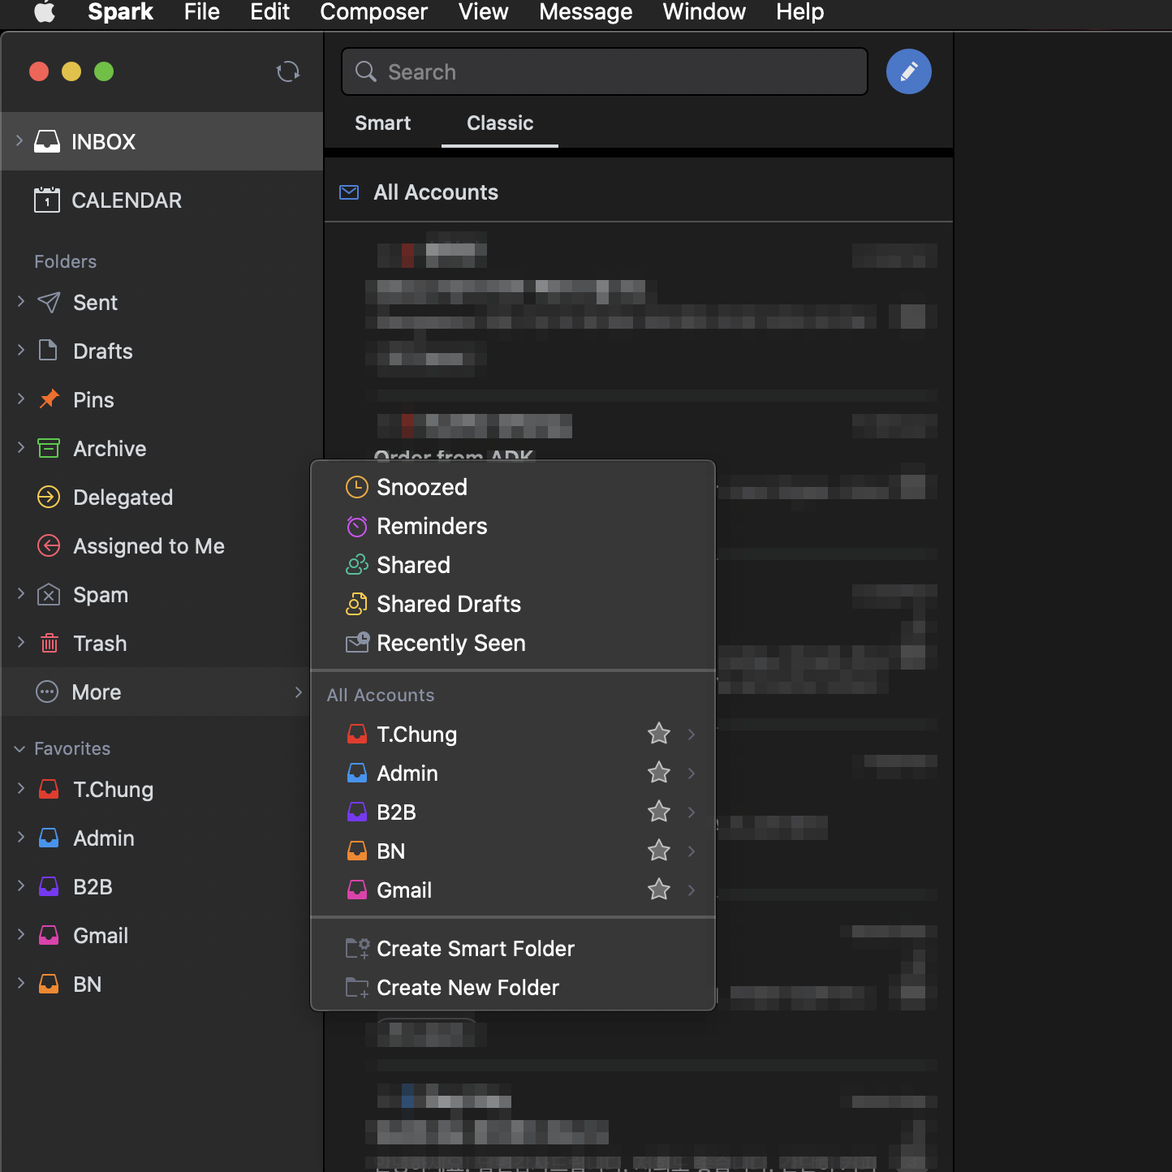Open the Window menu

point(704,11)
